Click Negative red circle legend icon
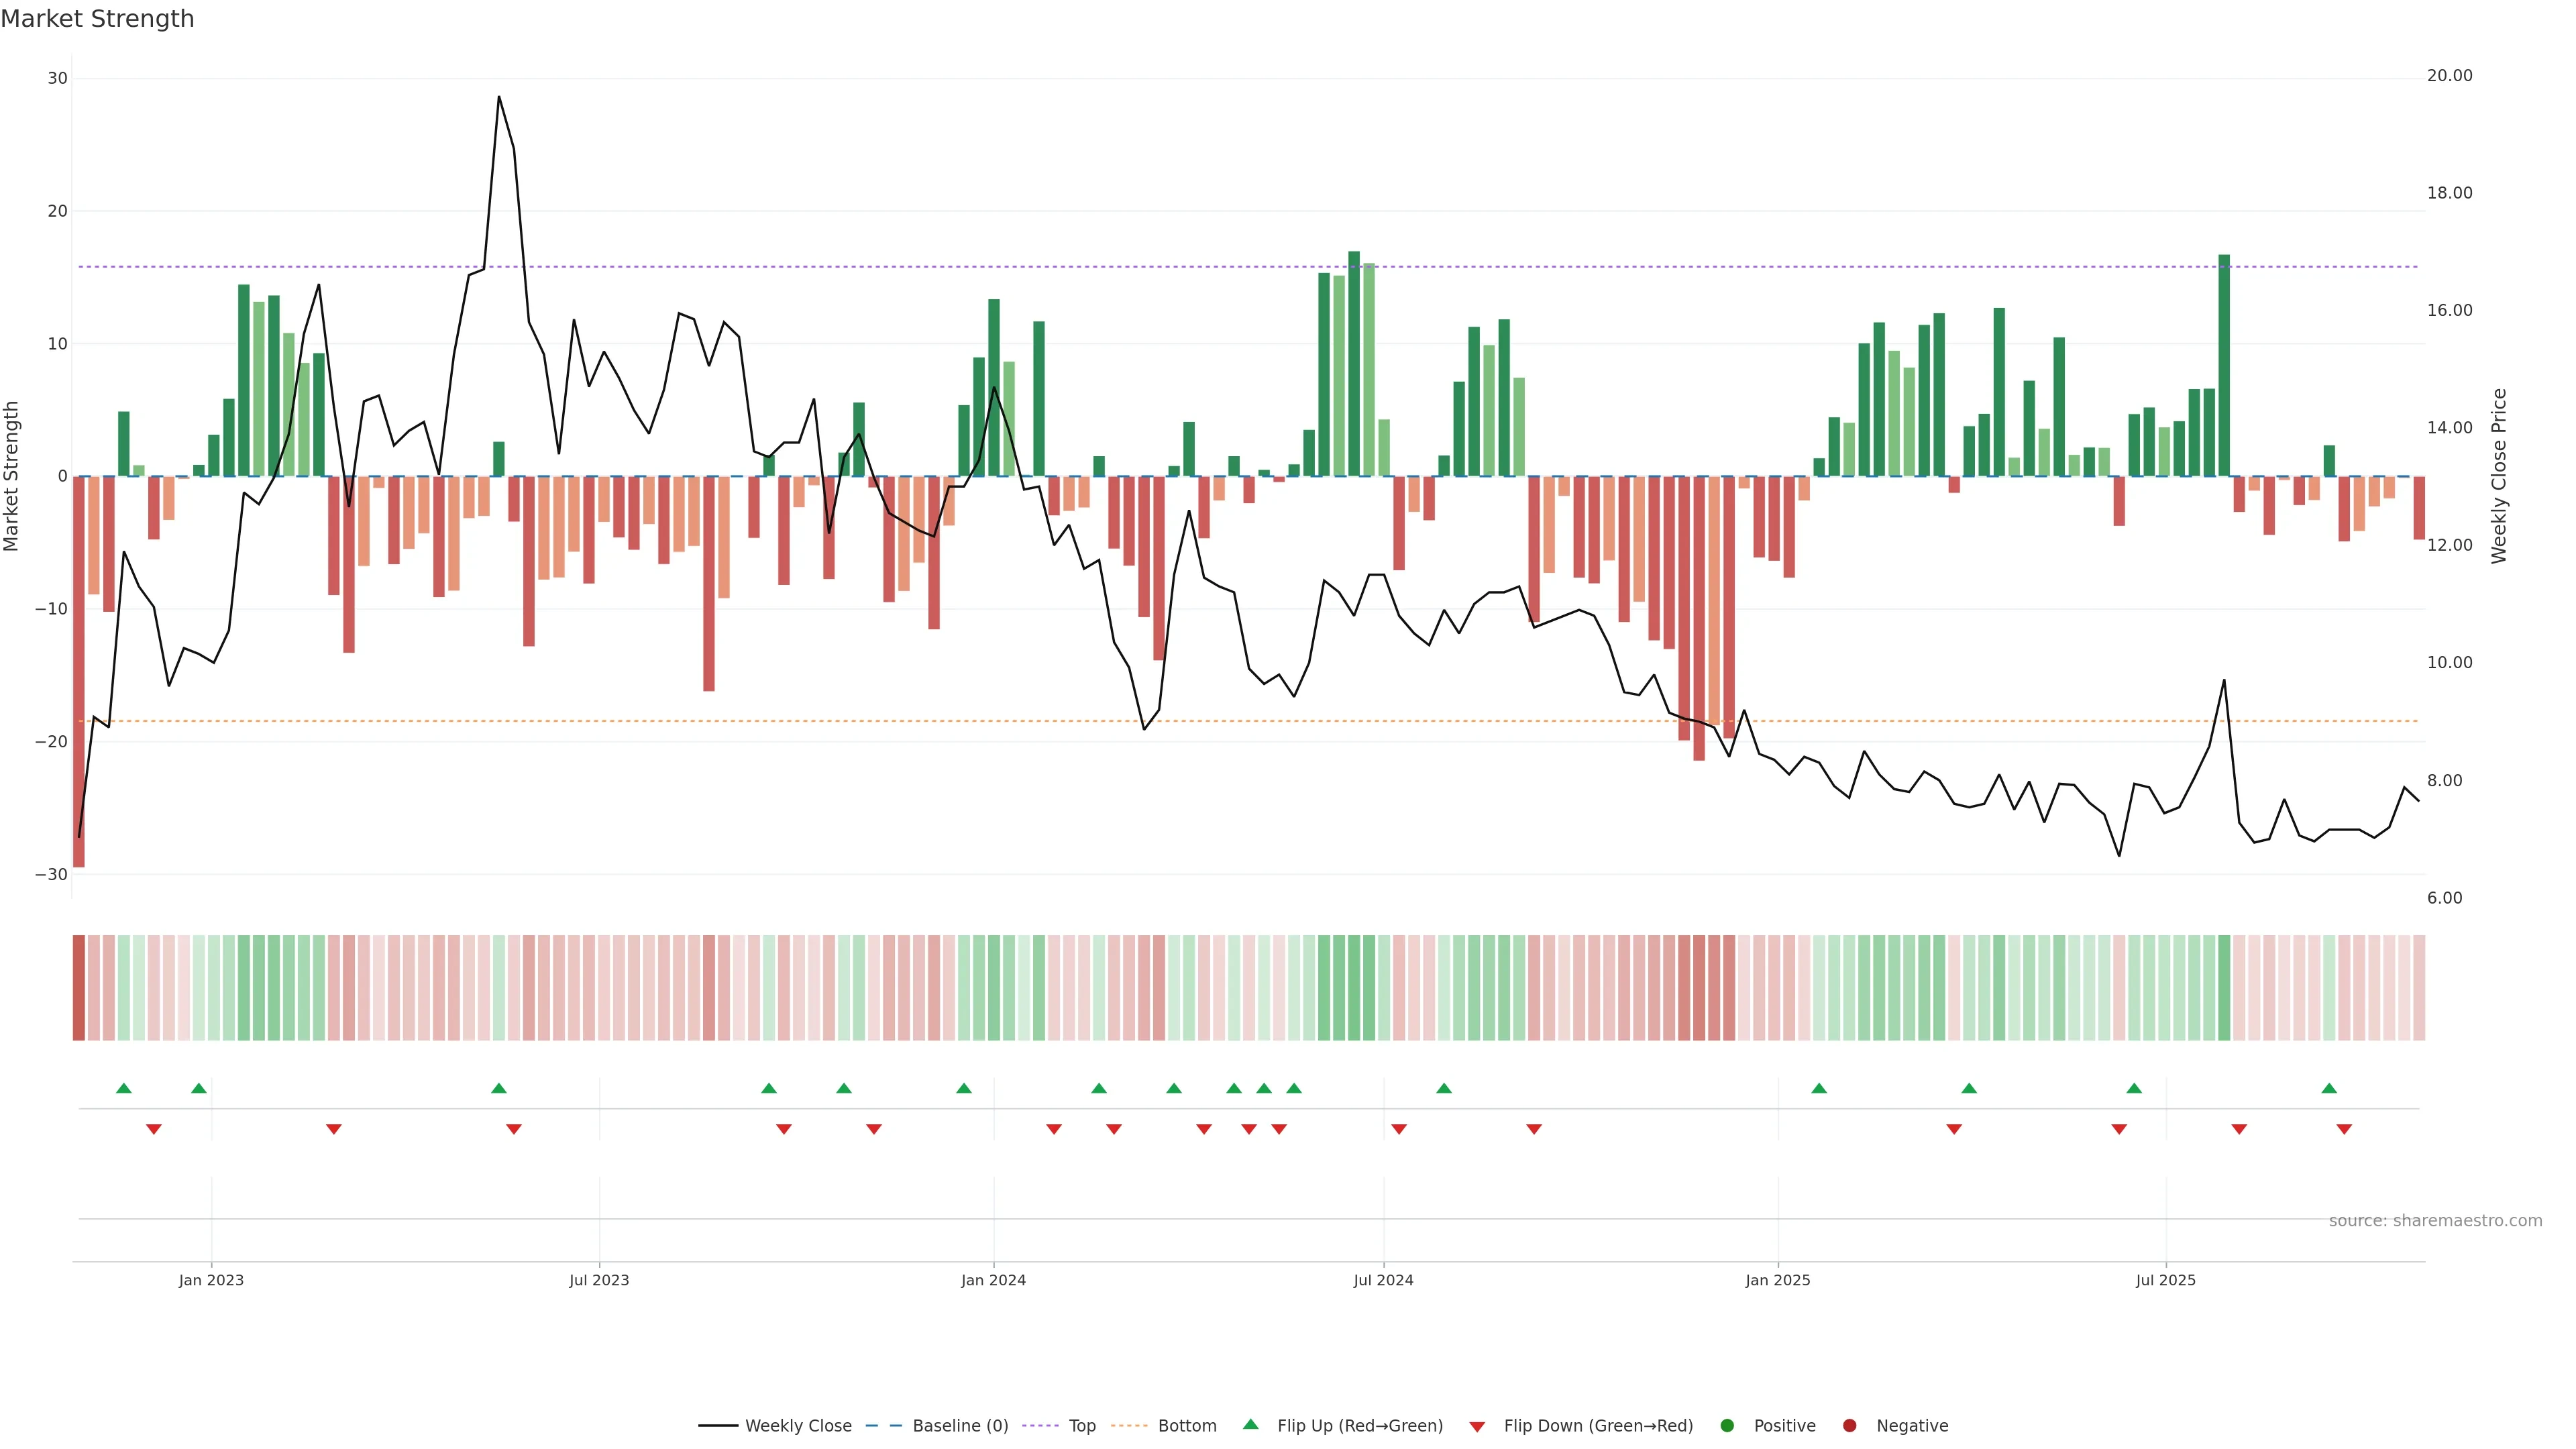2576x1449 pixels. [x=1849, y=1425]
